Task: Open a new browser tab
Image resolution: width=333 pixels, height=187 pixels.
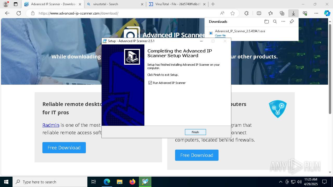Action: [213, 4]
